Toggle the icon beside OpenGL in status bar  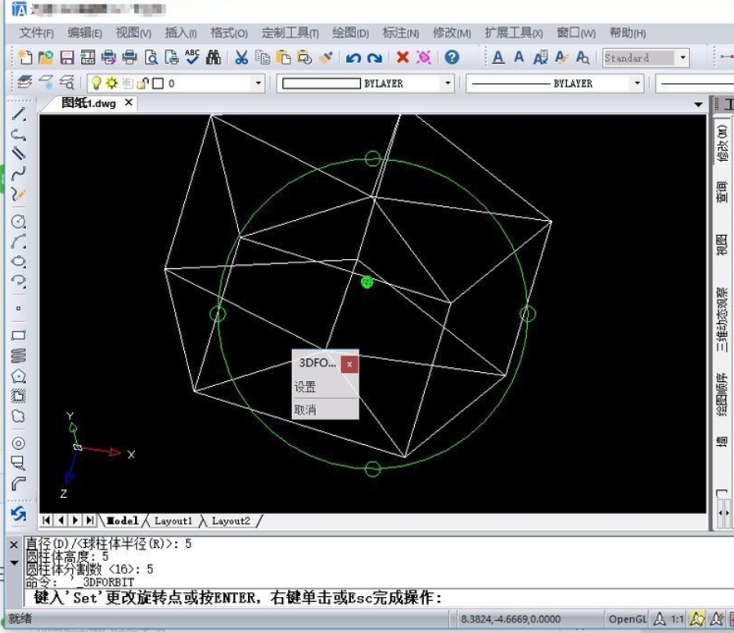[660, 619]
